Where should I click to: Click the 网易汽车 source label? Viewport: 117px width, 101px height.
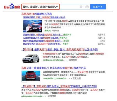(x=63, y=38)
